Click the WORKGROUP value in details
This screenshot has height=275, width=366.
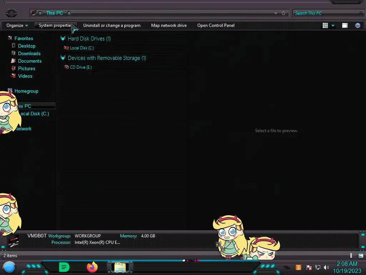pos(88,236)
